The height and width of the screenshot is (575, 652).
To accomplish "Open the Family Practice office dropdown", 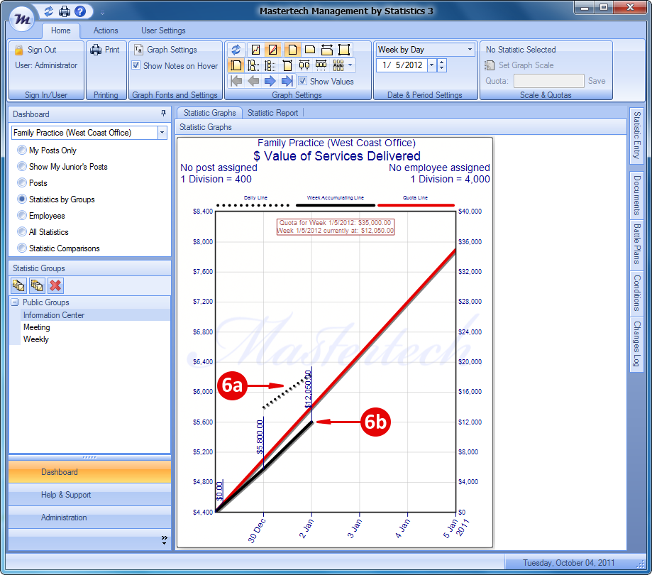I will coord(162,133).
